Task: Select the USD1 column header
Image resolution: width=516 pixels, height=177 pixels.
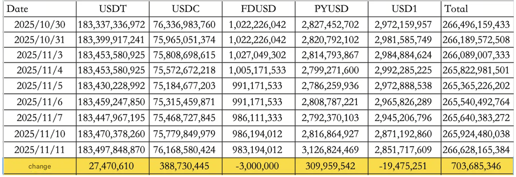Action: [403, 9]
